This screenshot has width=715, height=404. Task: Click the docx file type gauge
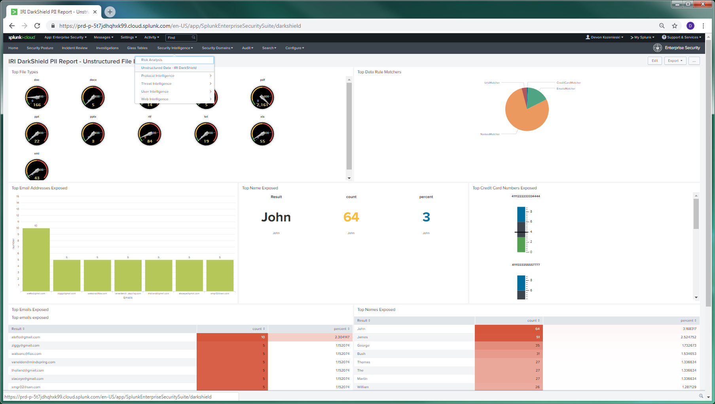point(93,97)
